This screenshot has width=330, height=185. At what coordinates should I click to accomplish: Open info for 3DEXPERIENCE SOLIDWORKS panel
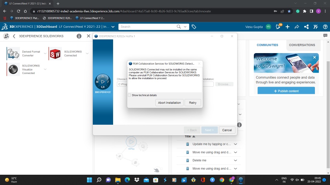tap(79, 36)
